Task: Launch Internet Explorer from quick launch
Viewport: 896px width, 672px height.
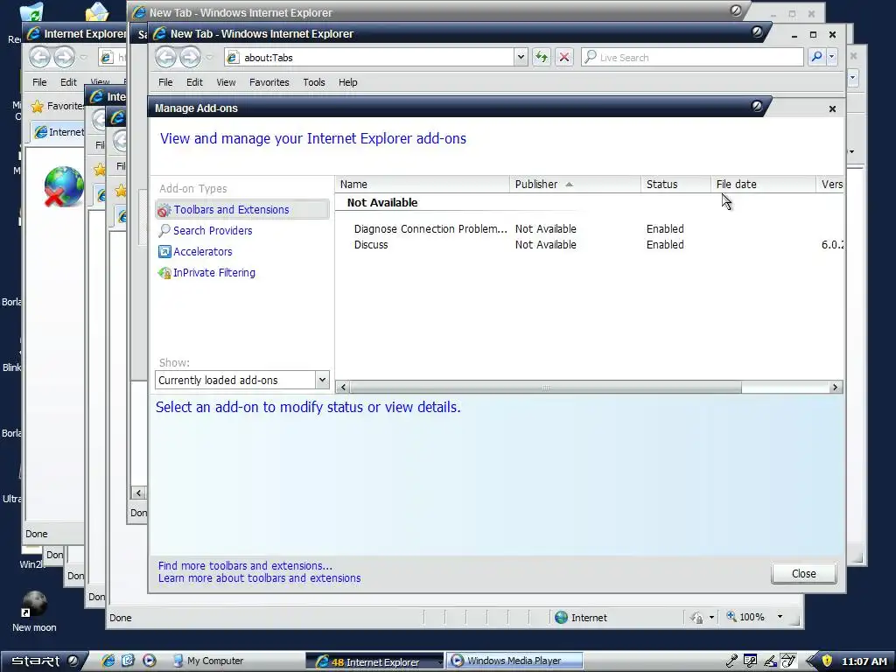Action: tap(108, 661)
